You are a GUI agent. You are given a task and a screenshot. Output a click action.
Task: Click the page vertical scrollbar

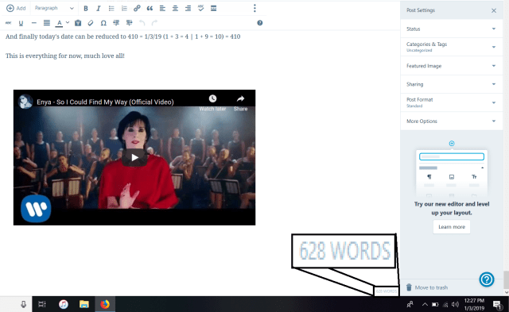coord(506,280)
